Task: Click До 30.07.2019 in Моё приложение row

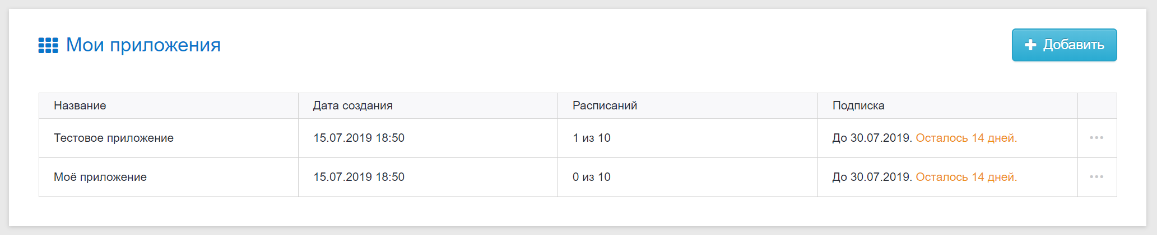Action: (872, 177)
